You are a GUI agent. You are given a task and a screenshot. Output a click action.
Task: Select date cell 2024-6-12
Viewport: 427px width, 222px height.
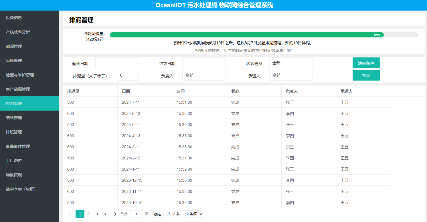pos(145,113)
